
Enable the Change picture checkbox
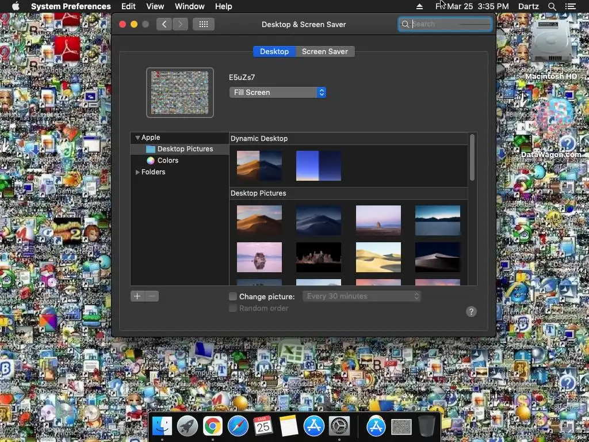click(x=233, y=296)
